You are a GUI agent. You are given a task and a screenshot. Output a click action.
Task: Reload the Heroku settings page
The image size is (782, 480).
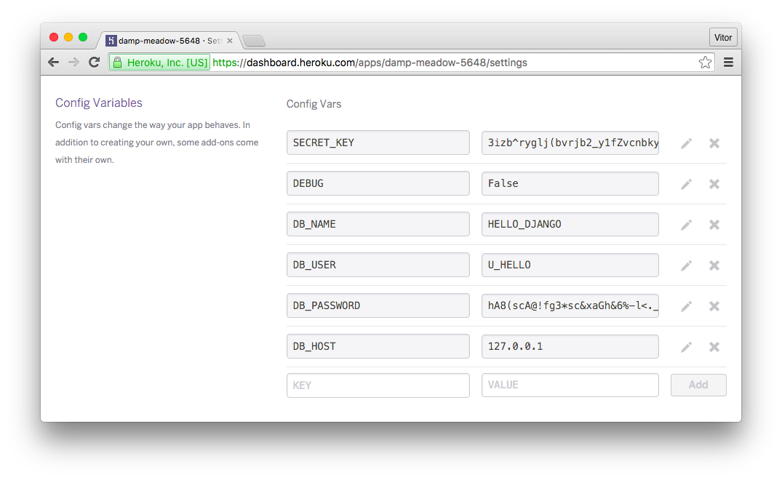pyautogui.click(x=95, y=63)
